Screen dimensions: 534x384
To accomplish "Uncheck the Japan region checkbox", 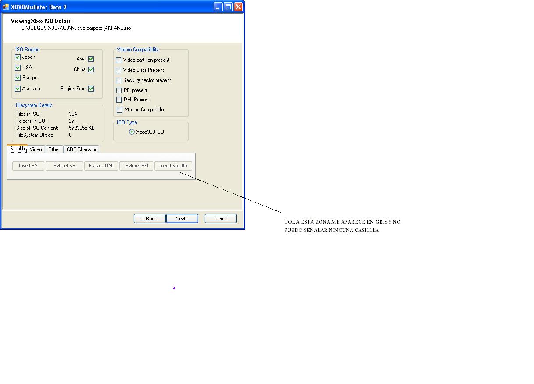I will 18,57.
